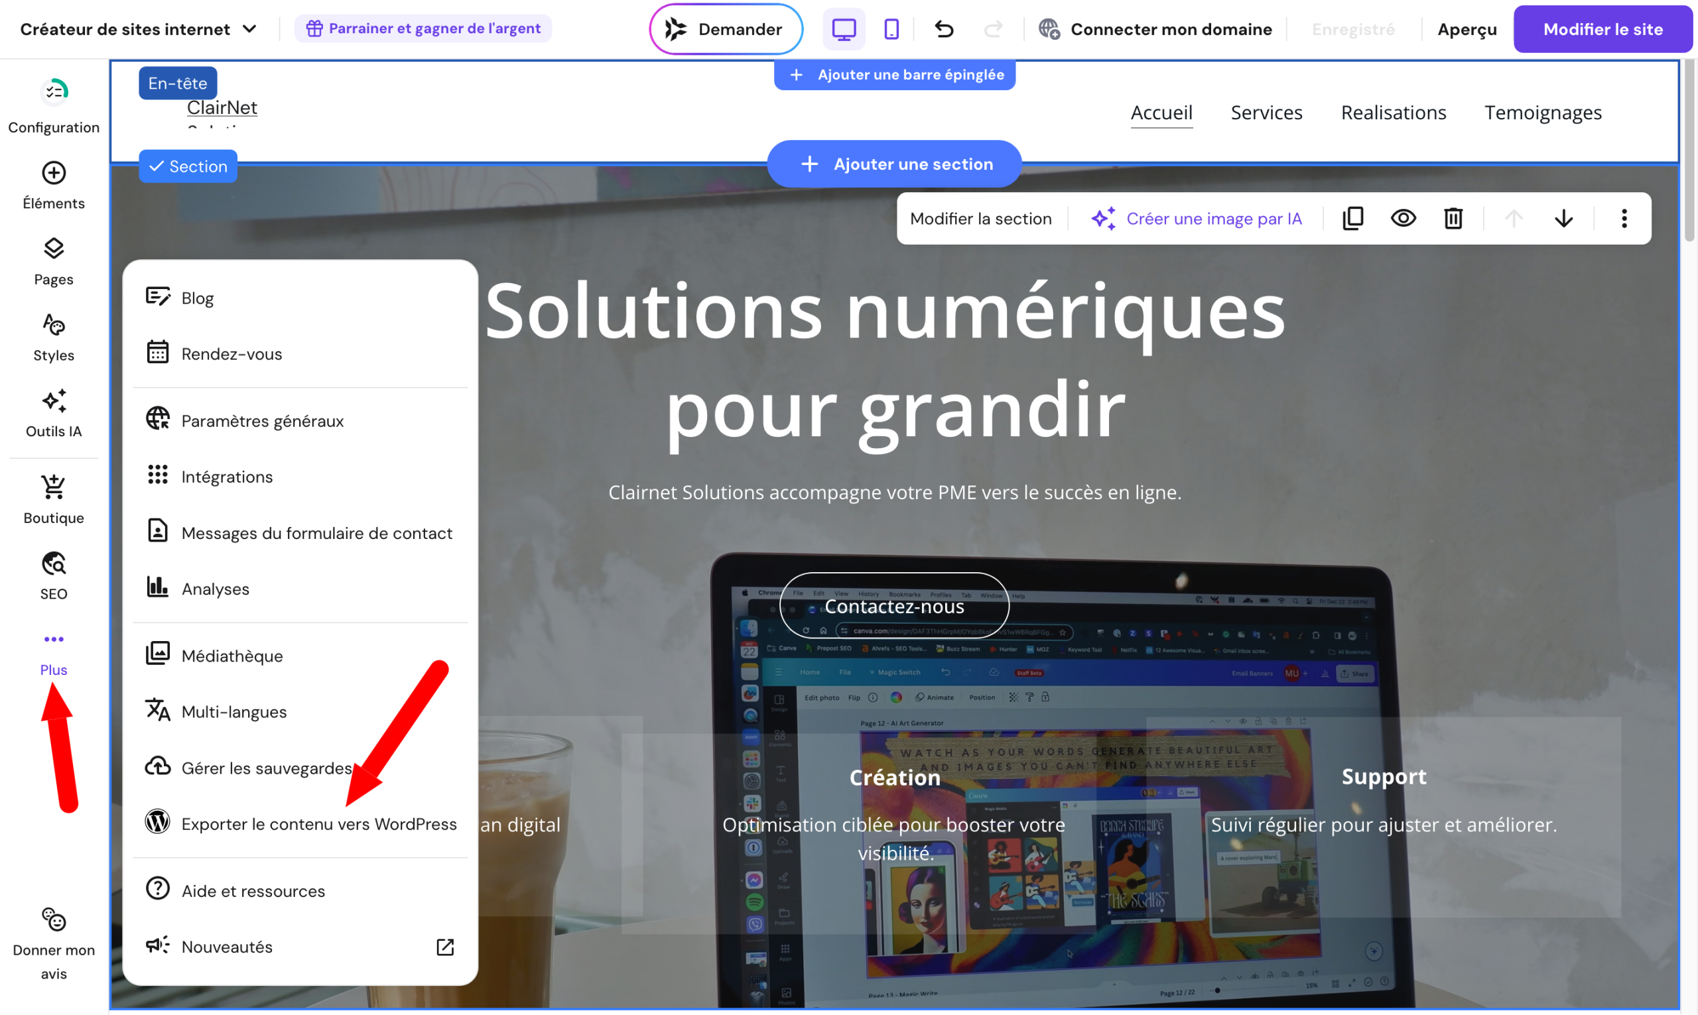The width and height of the screenshot is (1698, 1015).
Task: Open the Boutique sidebar item
Action: tap(53, 499)
